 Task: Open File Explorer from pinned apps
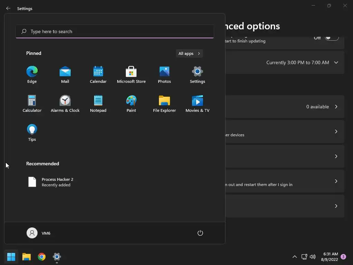point(164,104)
